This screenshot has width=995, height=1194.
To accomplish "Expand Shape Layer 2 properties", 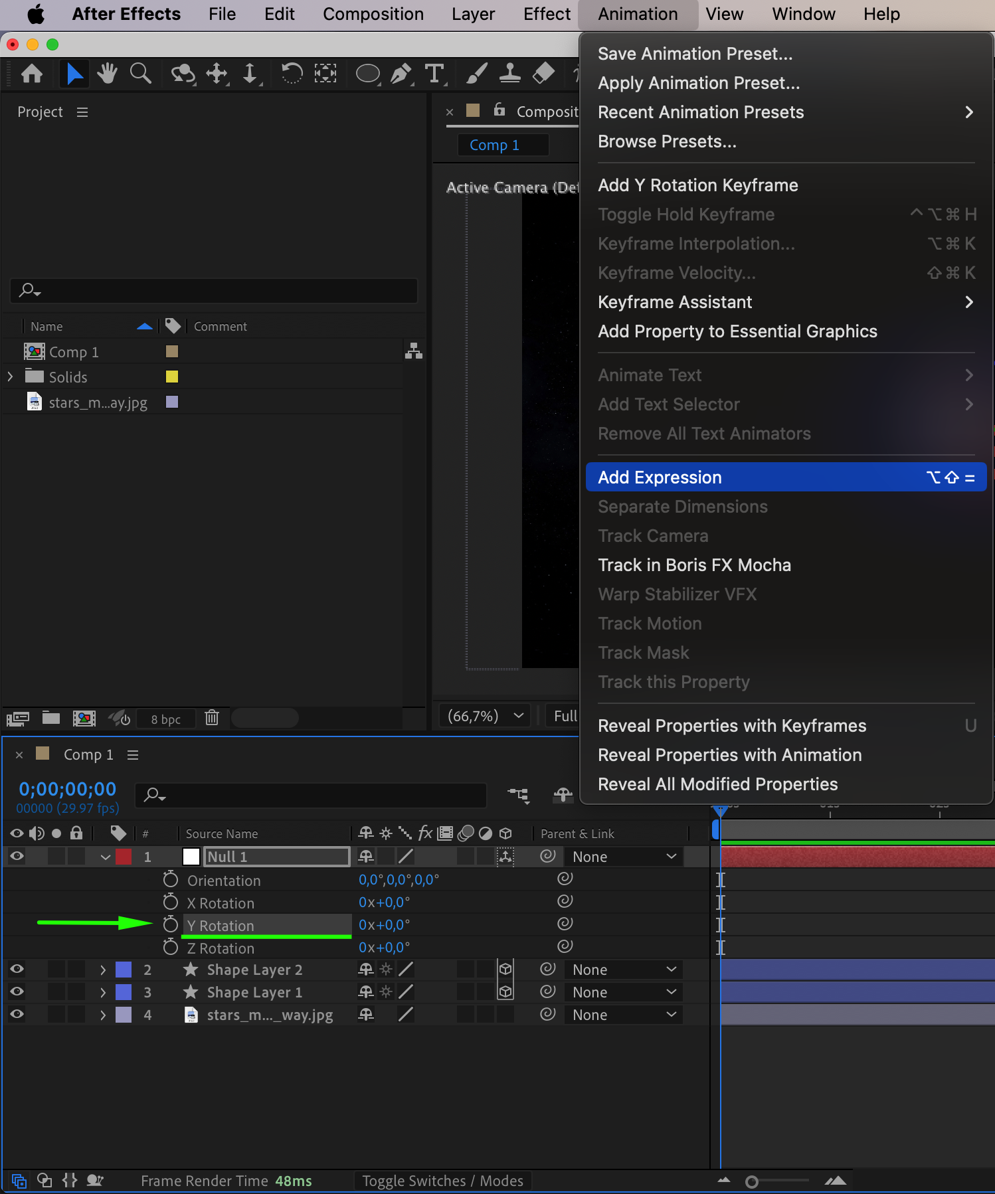I will 103,970.
